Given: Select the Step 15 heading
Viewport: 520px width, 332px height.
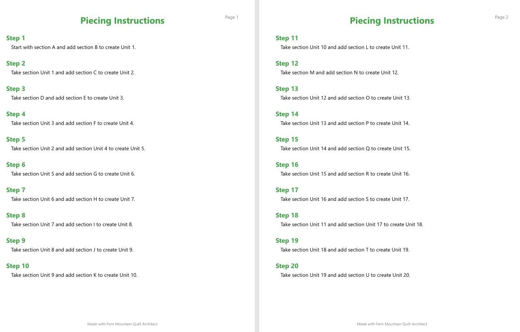Looking at the screenshot, I should [287, 139].
